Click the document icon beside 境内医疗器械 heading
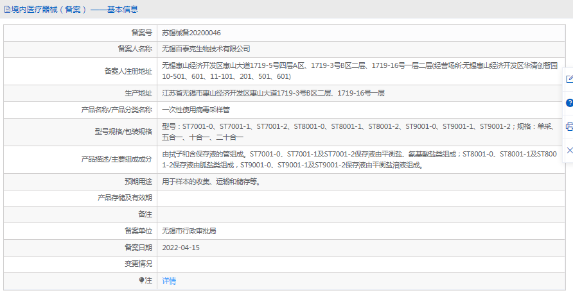The image size is (573, 295). click(x=7, y=10)
